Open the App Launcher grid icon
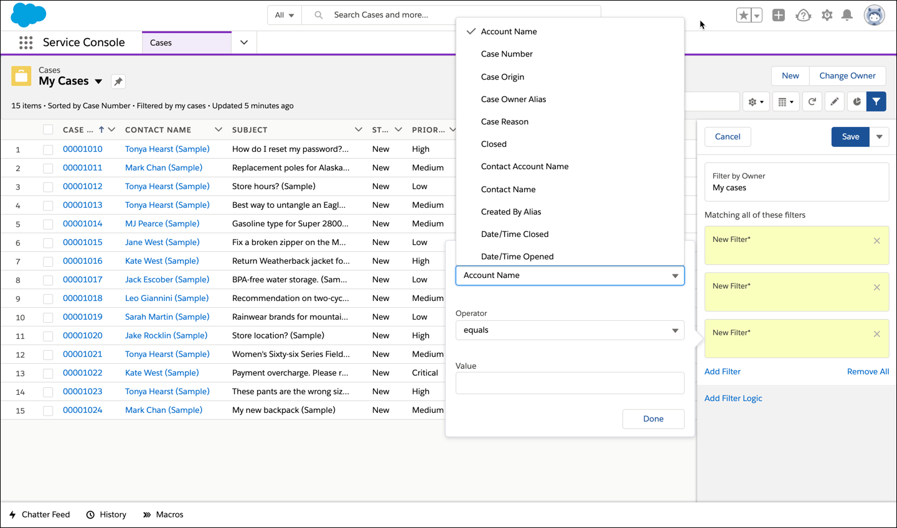This screenshot has height=528, width=897. (26, 42)
